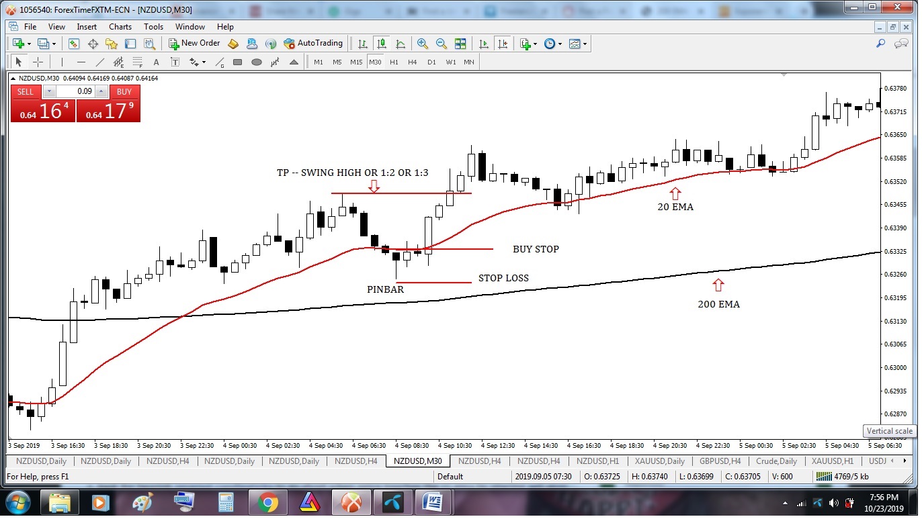Open the indicators list dropdown
The height and width of the screenshot is (521, 922).
(x=536, y=44)
